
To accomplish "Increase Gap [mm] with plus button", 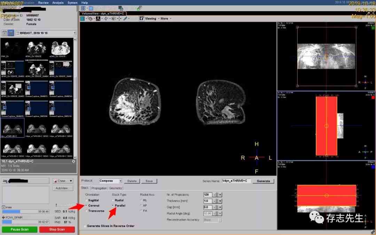I will 220,207.
